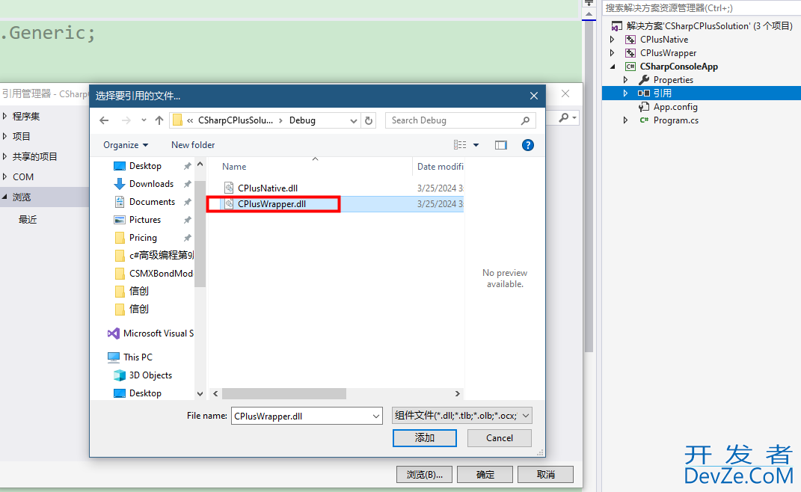
Task: Refresh the Debug folder listing
Action: tap(368, 120)
